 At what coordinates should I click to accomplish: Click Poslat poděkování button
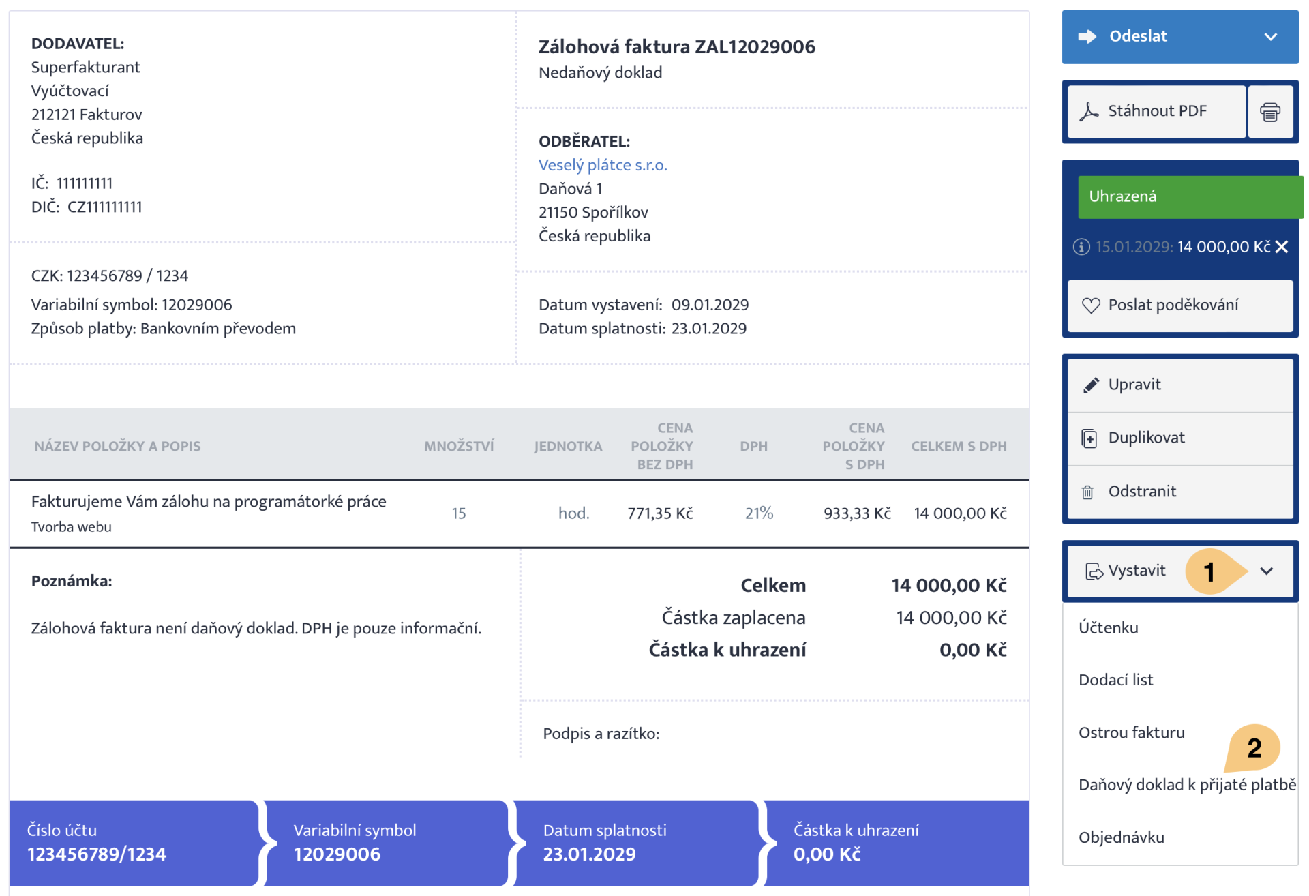pyautogui.click(x=1179, y=305)
